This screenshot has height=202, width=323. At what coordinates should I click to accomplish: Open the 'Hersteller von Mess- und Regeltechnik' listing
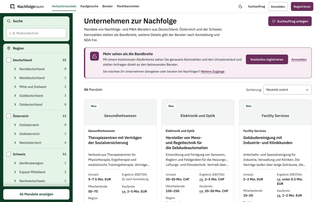(187, 143)
